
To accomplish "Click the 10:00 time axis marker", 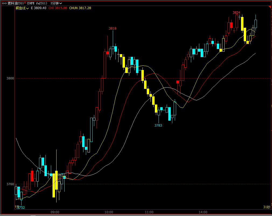I will point(109,212).
